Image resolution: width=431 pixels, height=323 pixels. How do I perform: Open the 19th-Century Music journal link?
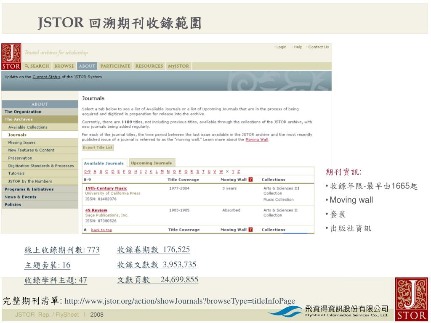pyautogui.click(x=106, y=188)
